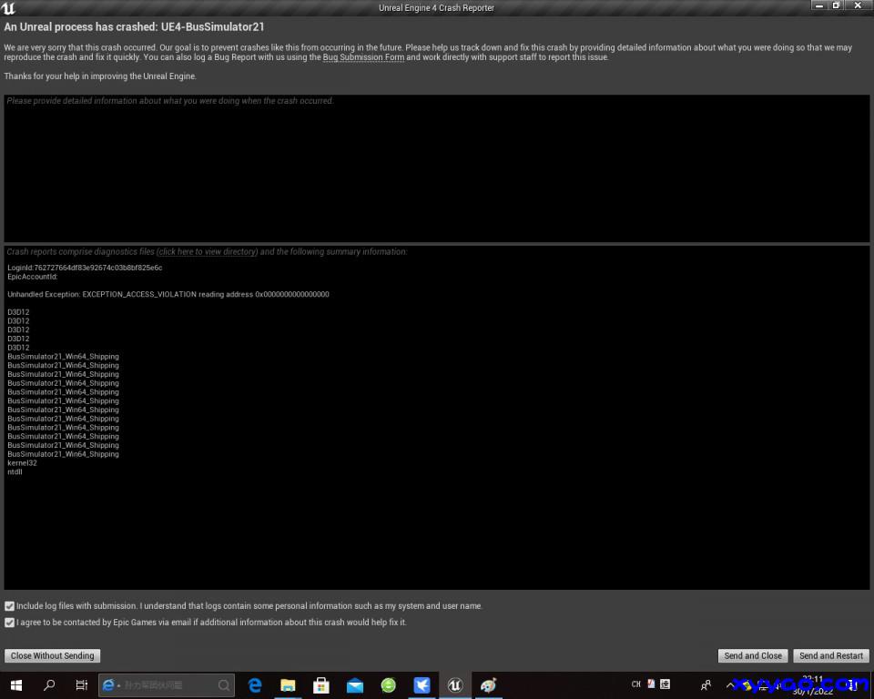Open the 'Bug Submission Form' link

pyautogui.click(x=363, y=57)
